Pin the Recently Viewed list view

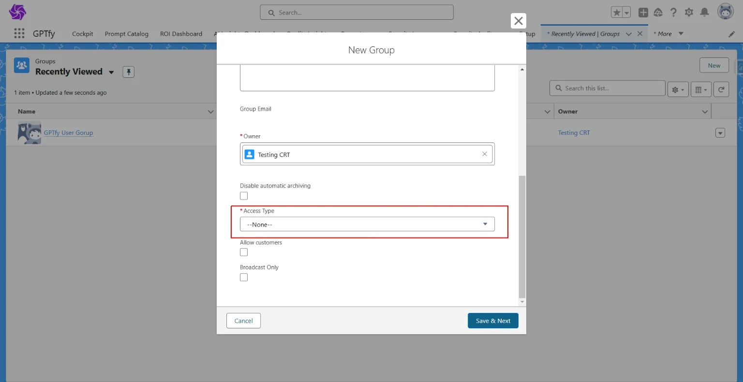[128, 72]
